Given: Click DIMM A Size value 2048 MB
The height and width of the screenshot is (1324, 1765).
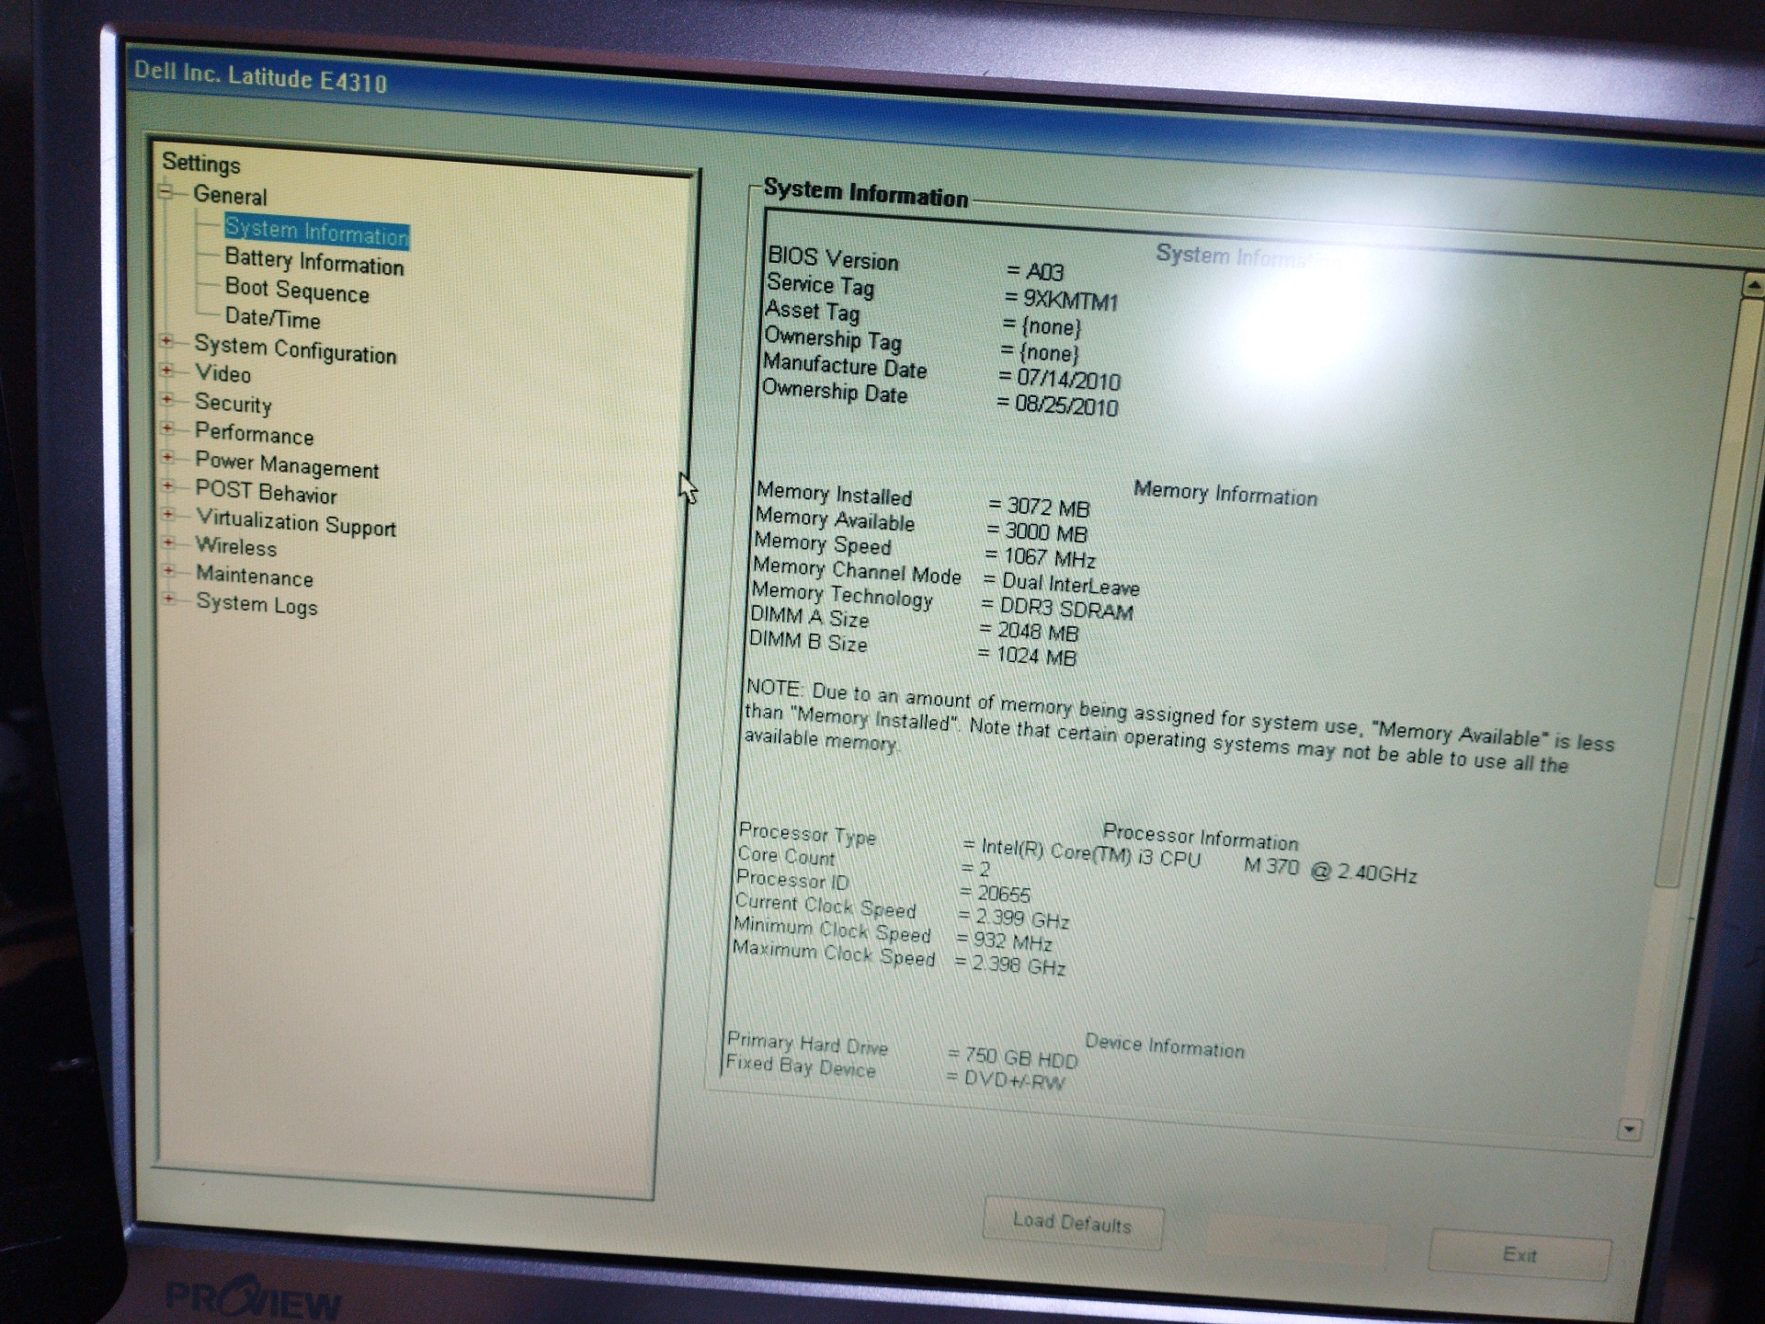Looking at the screenshot, I should pyautogui.click(x=1037, y=632).
